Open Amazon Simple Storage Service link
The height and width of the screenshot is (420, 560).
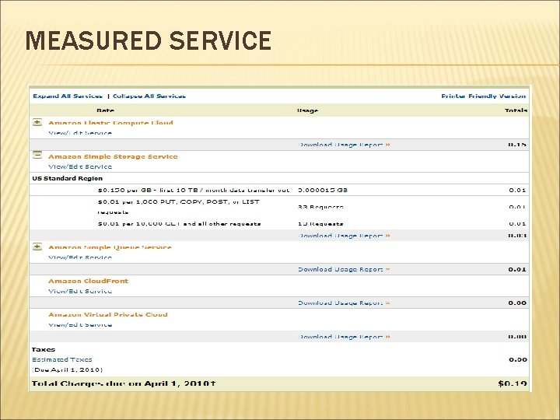[113, 156]
